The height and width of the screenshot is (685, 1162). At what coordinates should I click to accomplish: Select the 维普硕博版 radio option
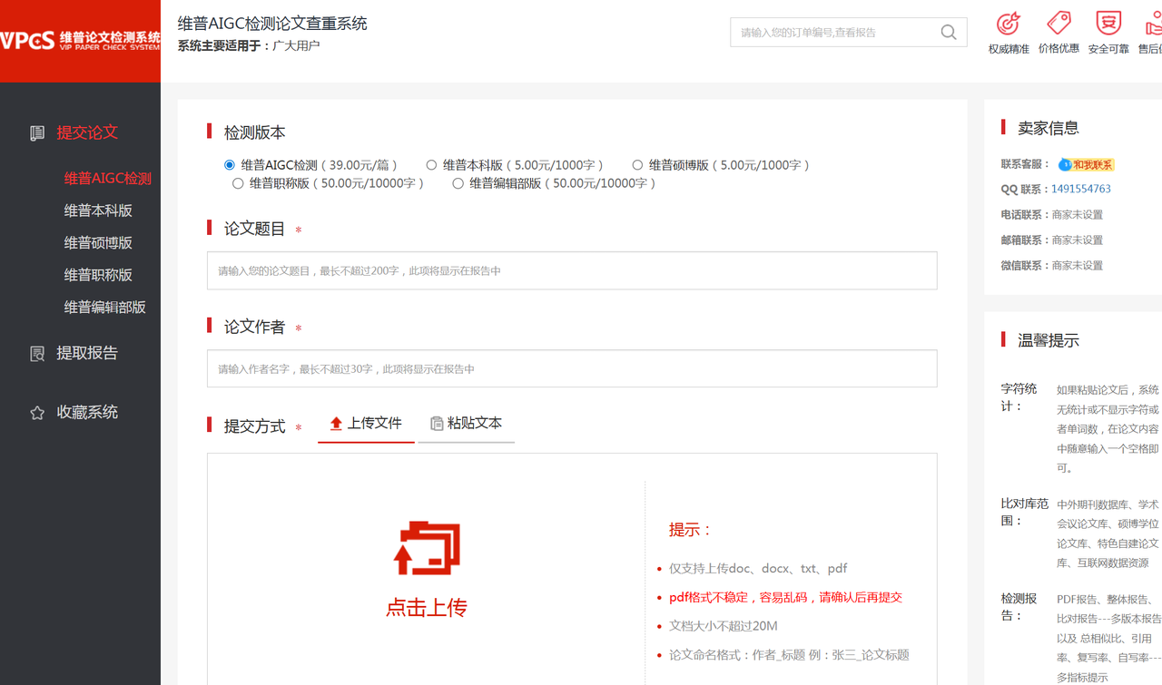pos(637,165)
